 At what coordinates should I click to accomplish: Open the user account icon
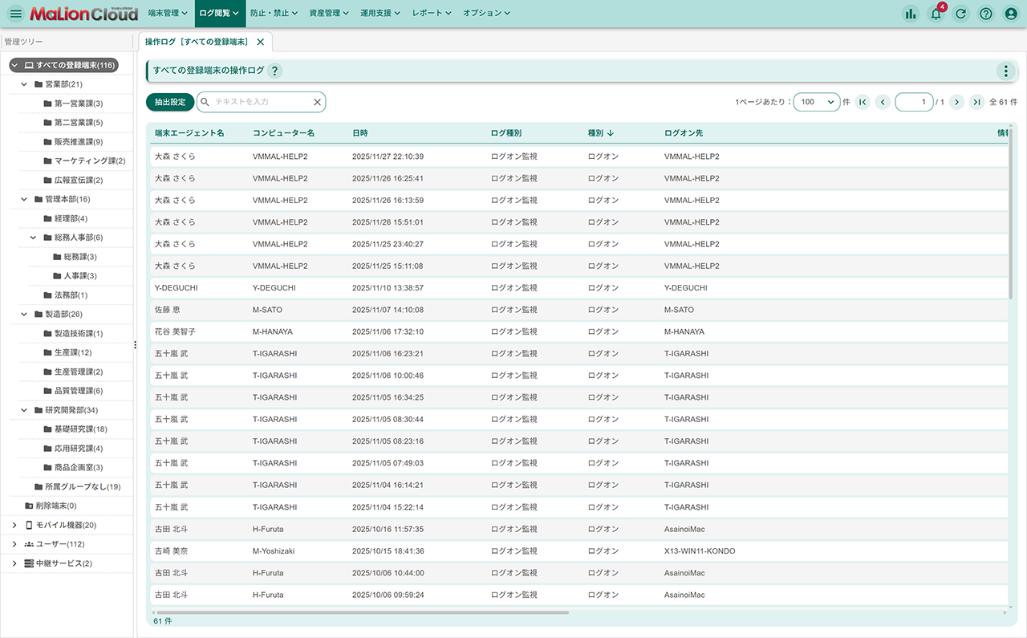click(1011, 14)
